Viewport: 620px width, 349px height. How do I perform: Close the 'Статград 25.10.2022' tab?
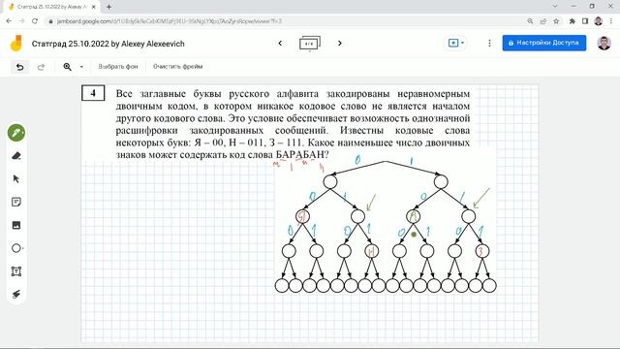click(94, 7)
